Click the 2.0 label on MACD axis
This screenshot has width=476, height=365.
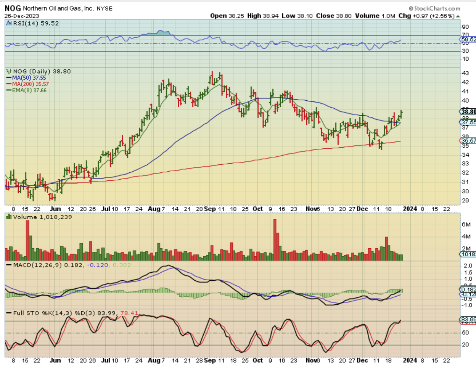pyautogui.click(x=468, y=265)
